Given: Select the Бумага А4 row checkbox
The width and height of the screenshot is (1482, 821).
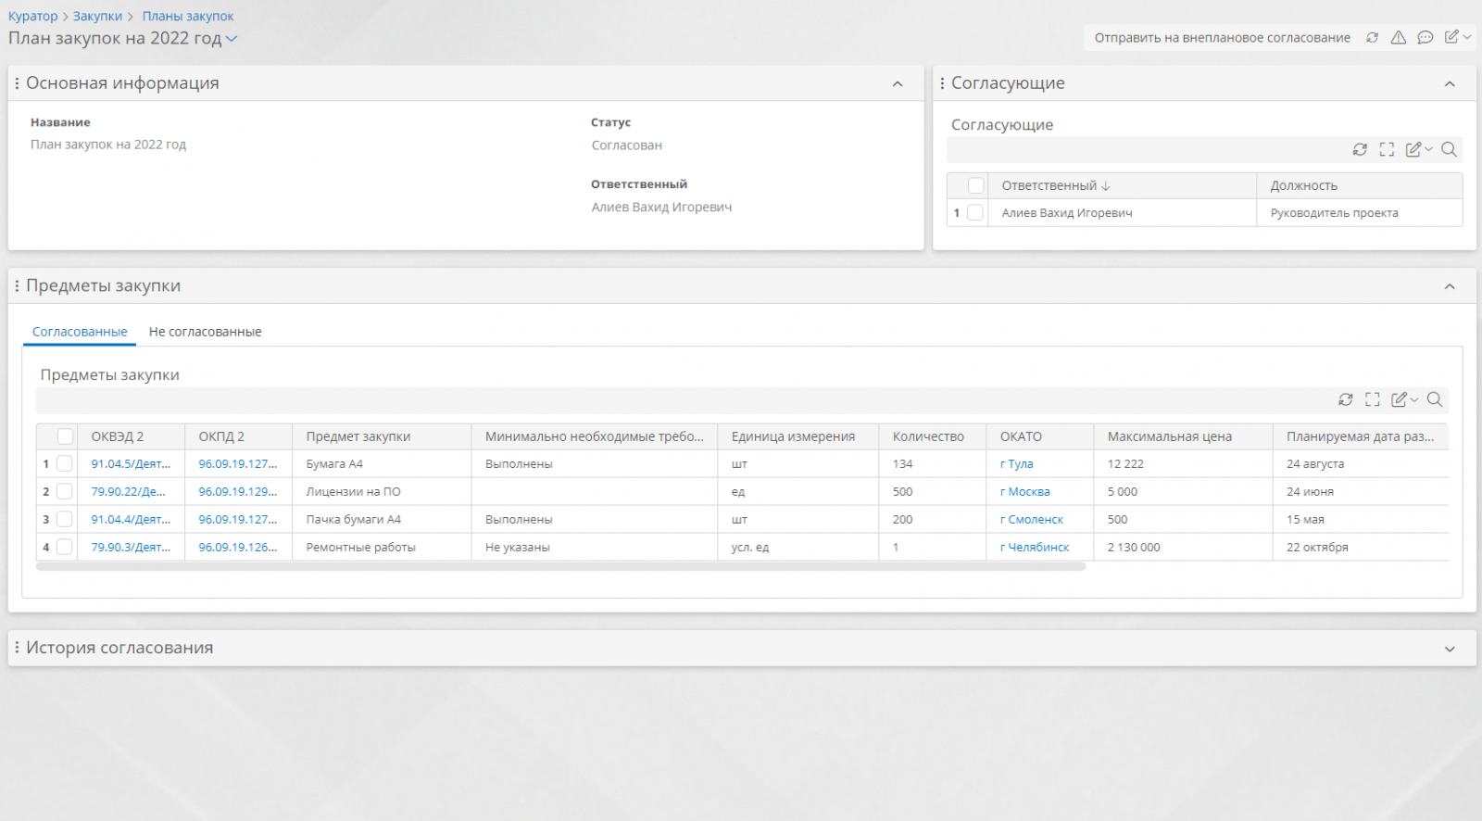Looking at the screenshot, I should point(65,464).
